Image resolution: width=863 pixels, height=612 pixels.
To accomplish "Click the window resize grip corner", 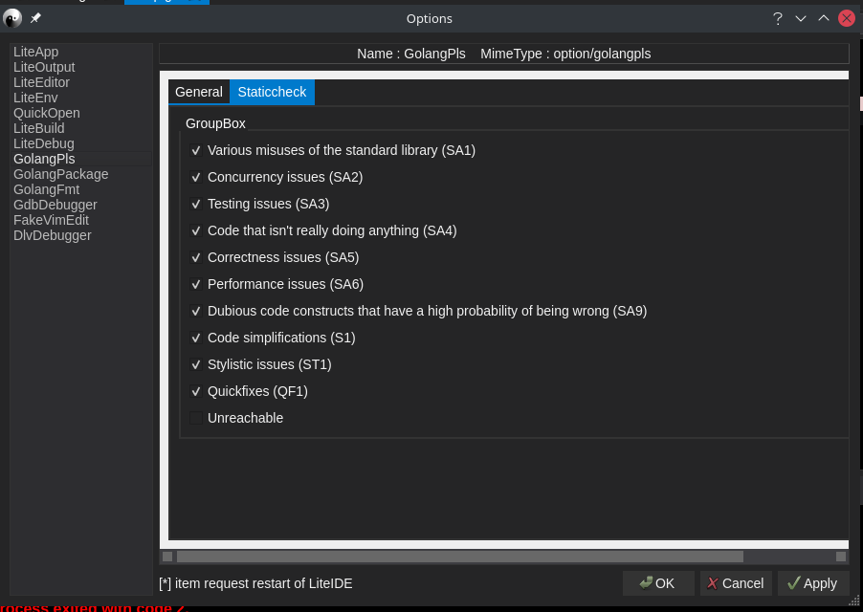I will pos(854,601).
